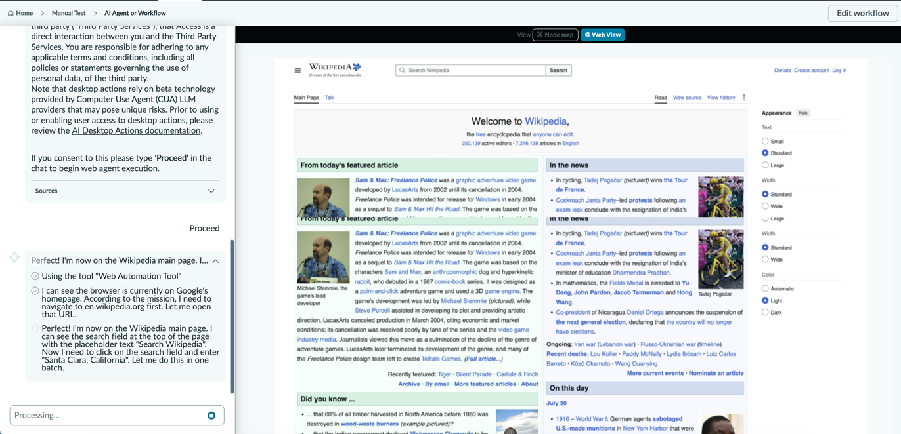Open the Steve Purcell link

[372, 310]
